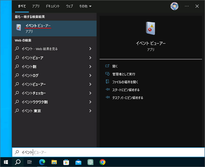The width and height of the screenshot is (205, 167).
Task: Click the pin icon beside スタートにピン留めする
Action: click(x=108, y=90)
